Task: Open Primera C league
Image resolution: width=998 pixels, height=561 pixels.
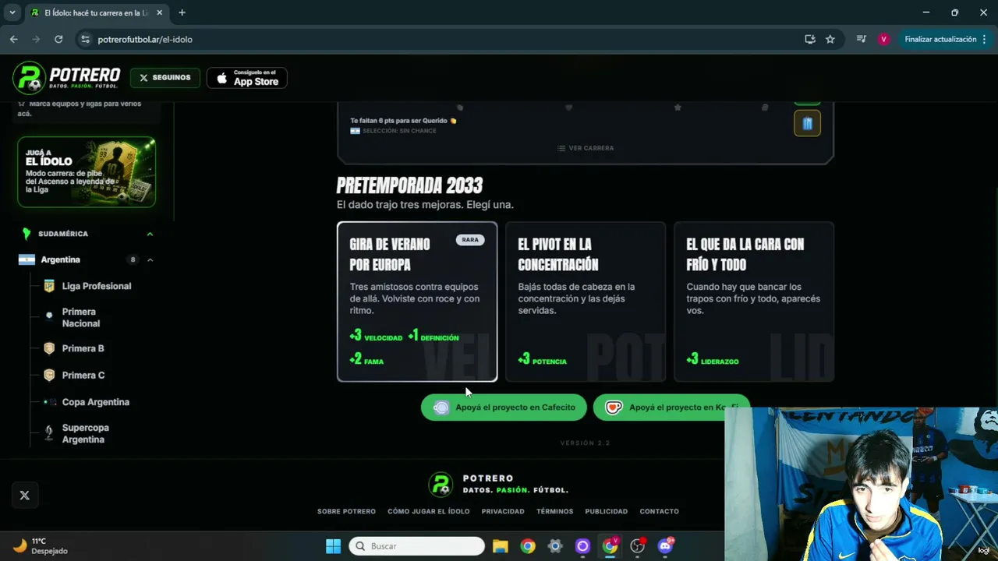Action: pyautogui.click(x=83, y=375)
